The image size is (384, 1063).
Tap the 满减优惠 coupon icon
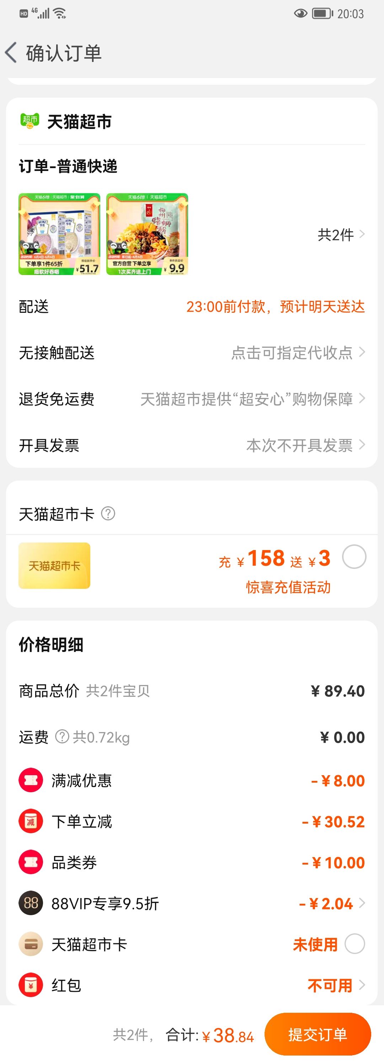pyautogui.click(x=31, y=780)
